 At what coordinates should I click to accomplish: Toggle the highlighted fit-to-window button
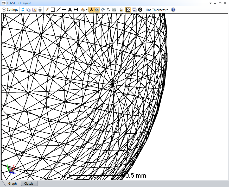click(128, 10)
